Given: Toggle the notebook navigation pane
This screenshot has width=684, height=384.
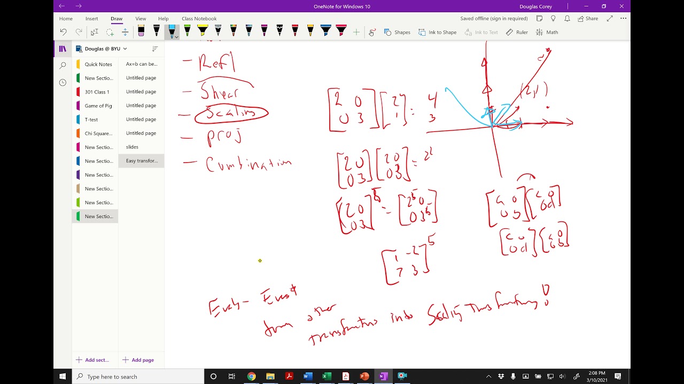Looking at the screenshot, I should [x=63, y=49].
